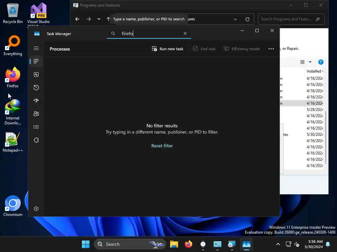337x252 pixels.
Task: Click the End task button
Action: pyautogui.click(x=204, y=49)
